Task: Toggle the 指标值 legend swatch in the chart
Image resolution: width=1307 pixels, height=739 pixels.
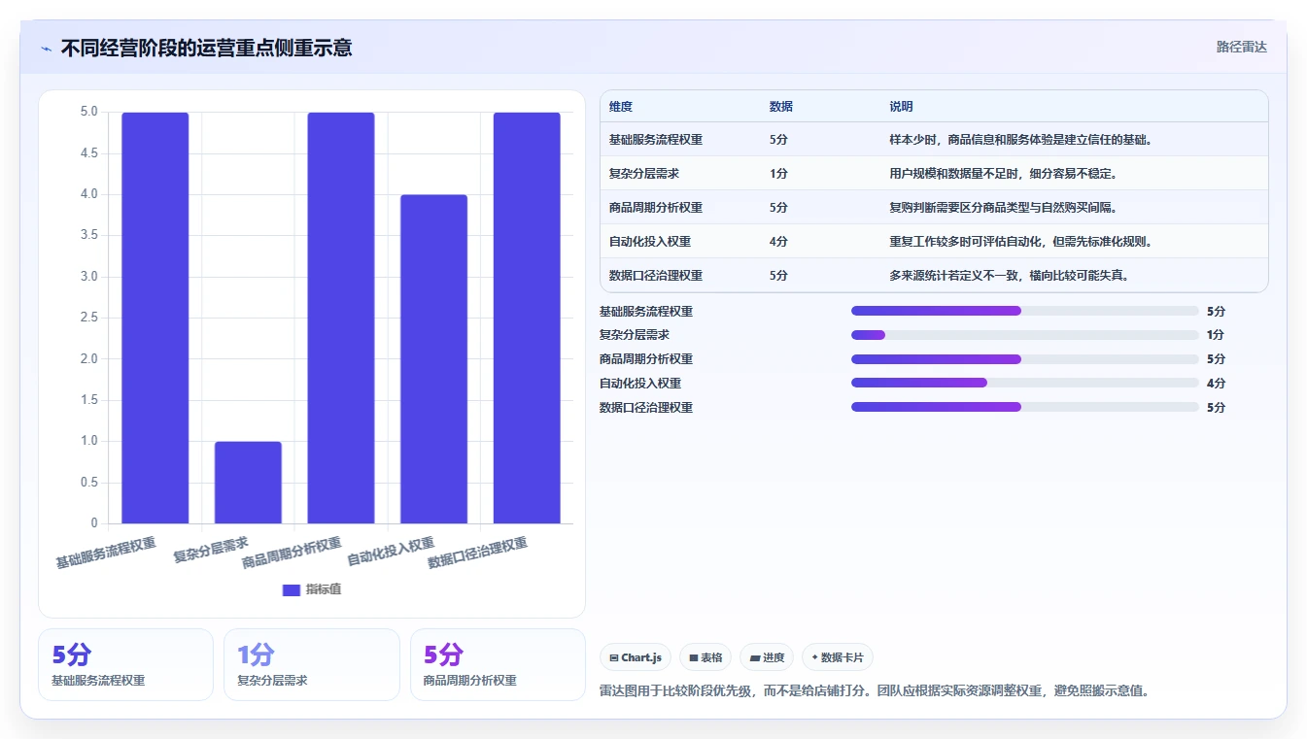Action: [291, 589]
